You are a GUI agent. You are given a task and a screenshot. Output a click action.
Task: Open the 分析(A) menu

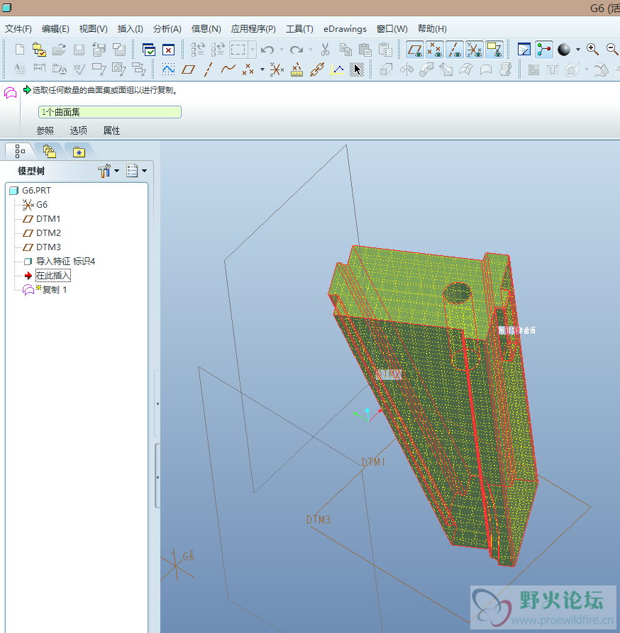click(167, 29)
